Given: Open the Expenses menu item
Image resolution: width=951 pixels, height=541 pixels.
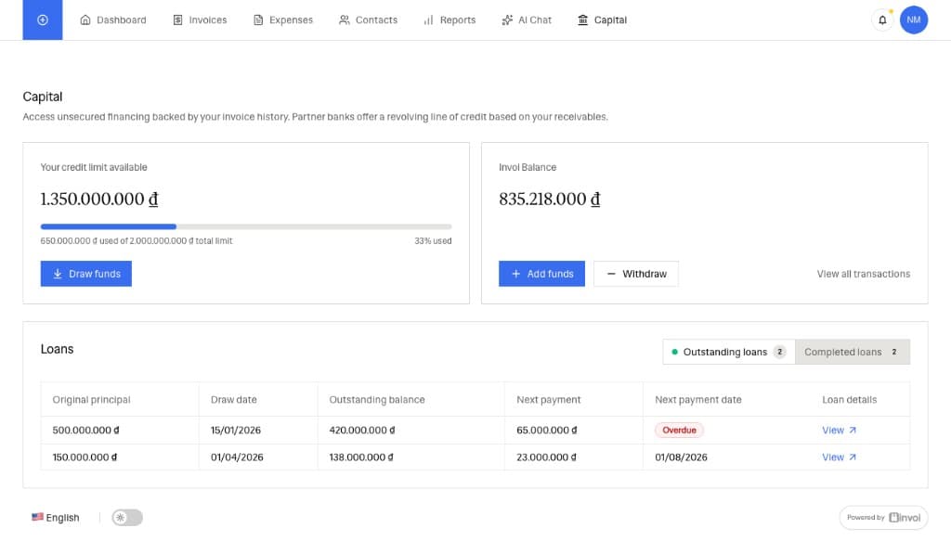Looking at the screenshot, I should coord(283,20).
